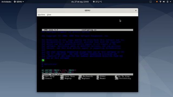173x97 pixels.
Task: Click the GNU nano 4.3 title text
Action: pyautogui.click(x=51, y=30)
